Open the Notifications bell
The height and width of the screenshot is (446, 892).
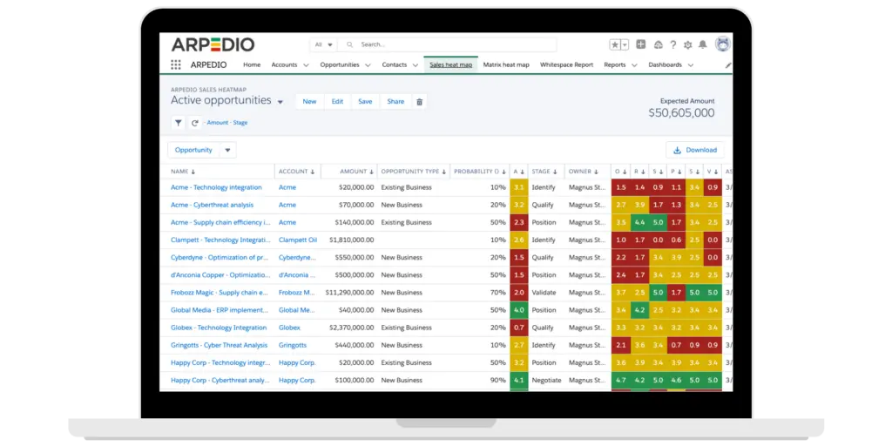(x=703, y=44)
